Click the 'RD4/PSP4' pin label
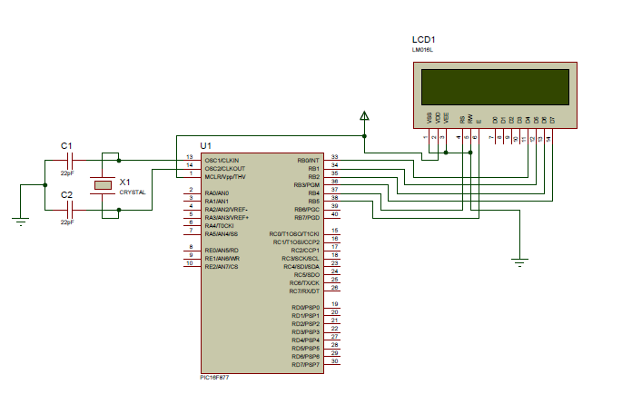The width and height of the screenshot is (622, 414). (x=305, y=340)
